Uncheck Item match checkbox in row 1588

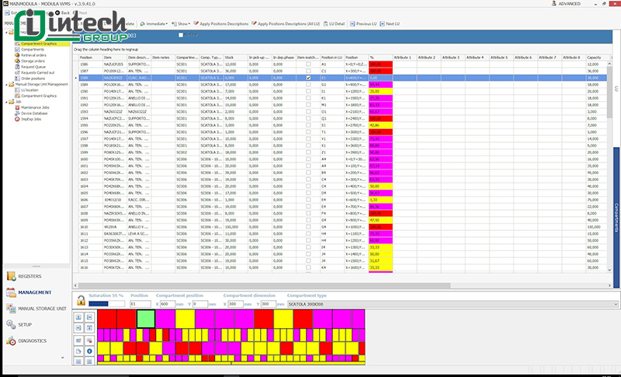click(x=309, y=79)
